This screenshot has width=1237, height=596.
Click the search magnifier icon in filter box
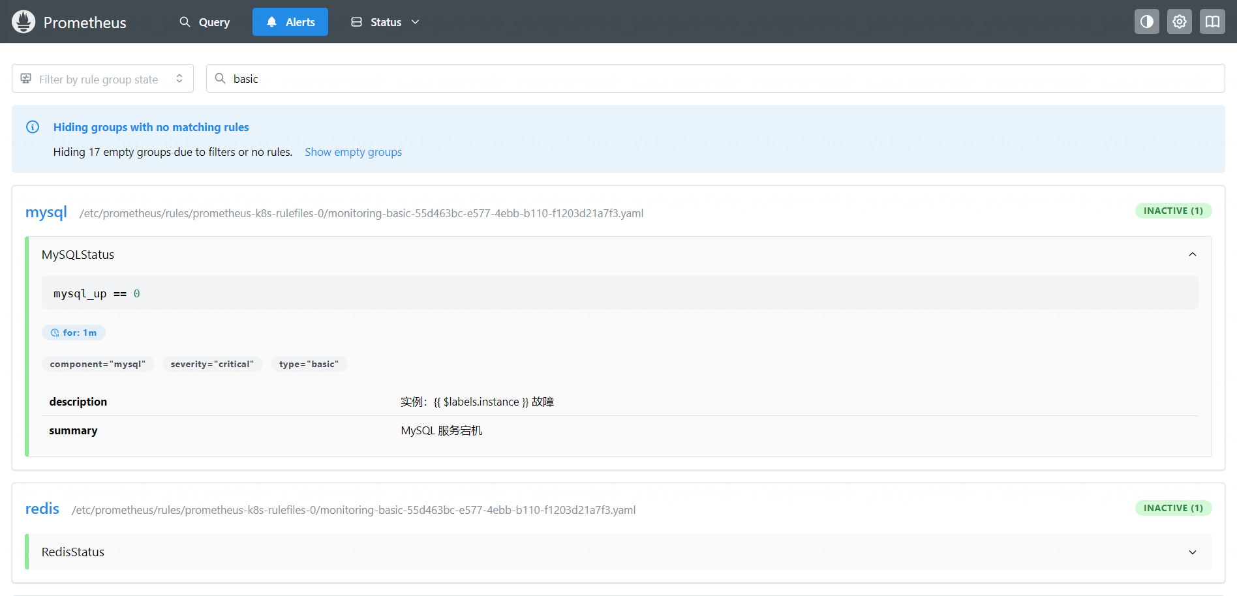[221, 78]
